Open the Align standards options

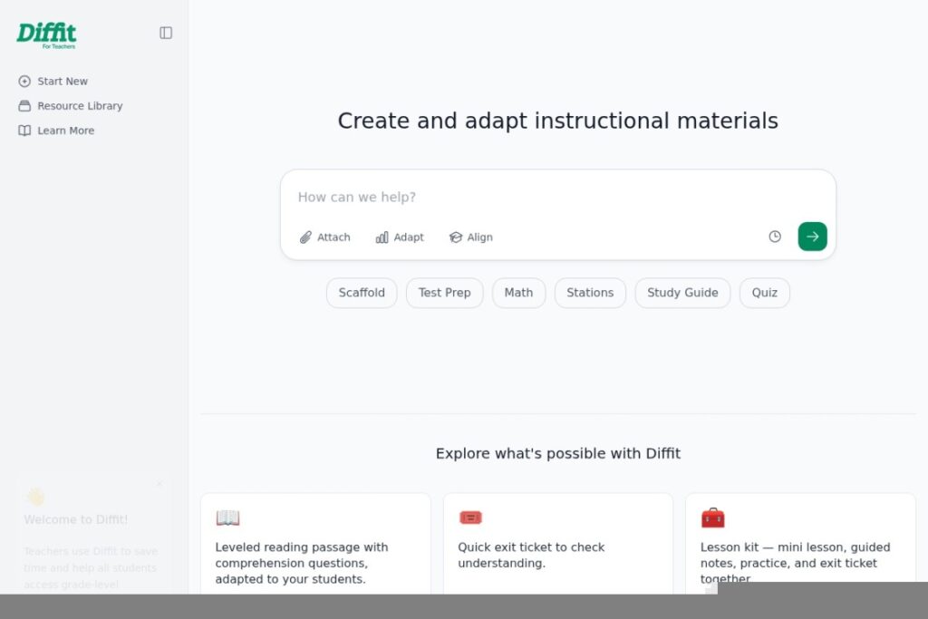click(471, 237)
